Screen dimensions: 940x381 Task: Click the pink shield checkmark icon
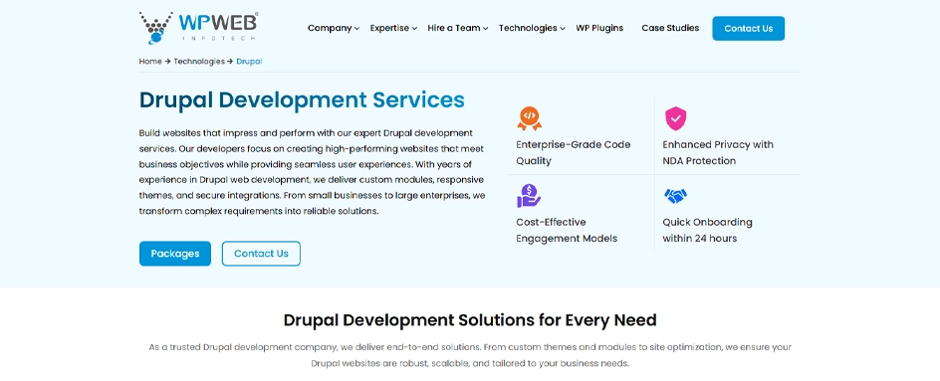click(x=675, y=118)
